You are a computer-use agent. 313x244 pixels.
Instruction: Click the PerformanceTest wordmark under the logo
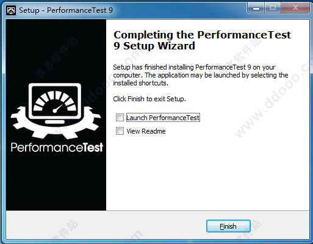(x=57, y=148)
